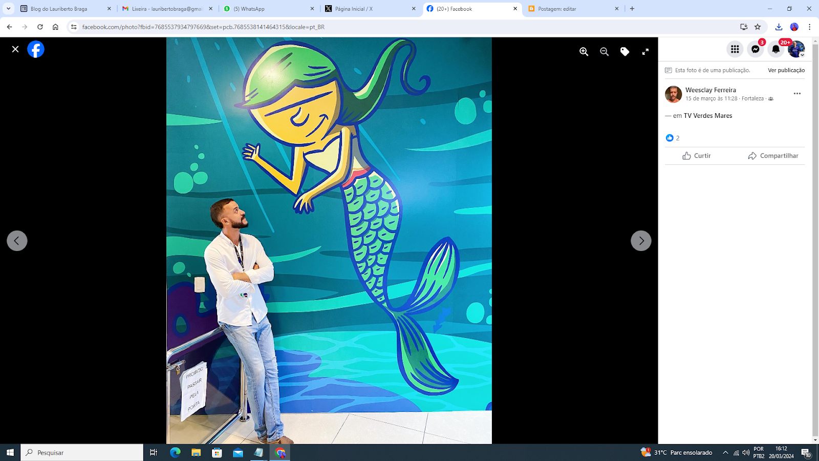Open Mail app from taskbar
This screenshot has height=461, width=819.
pos(238,452)
